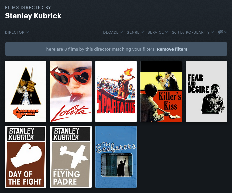Screen dimensions: 232x193
Task: Expand the DECADE filter dropdown
Action: [x=113, y=32]
